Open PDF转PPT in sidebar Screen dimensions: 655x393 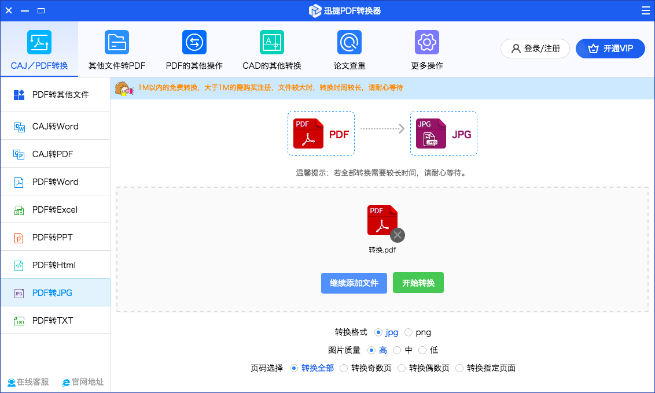pos(55,238)
